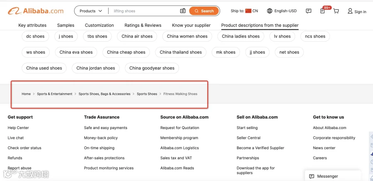The image size is (373, 181).
Task: Click the Alibaba.com logo
Action: coord(36,11)
